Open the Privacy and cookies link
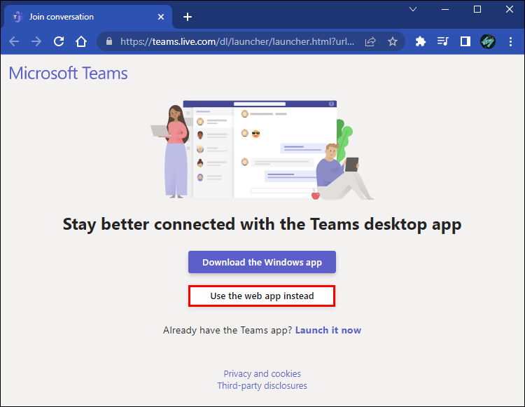 pos(262,373)
